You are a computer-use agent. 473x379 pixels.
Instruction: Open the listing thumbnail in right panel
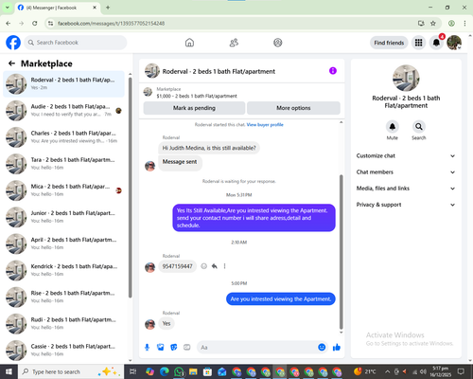[x=406, y=79]
